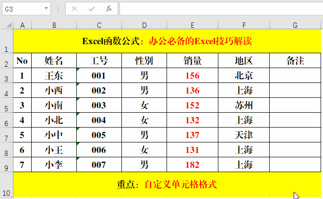
Task: Select column A header
Action: (x=23, y=25)
